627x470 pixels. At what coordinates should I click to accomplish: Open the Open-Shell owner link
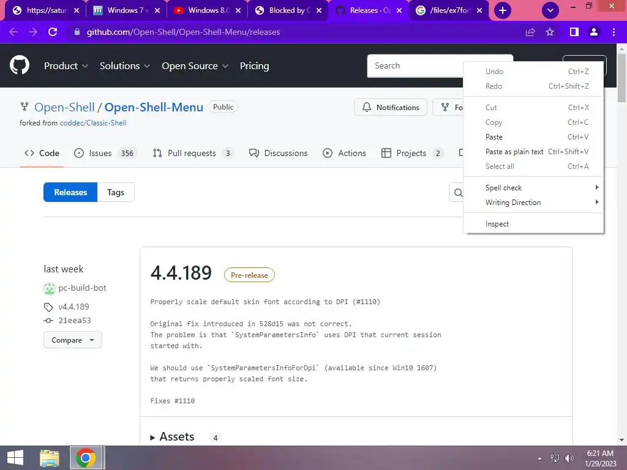[x=64, y=107]
